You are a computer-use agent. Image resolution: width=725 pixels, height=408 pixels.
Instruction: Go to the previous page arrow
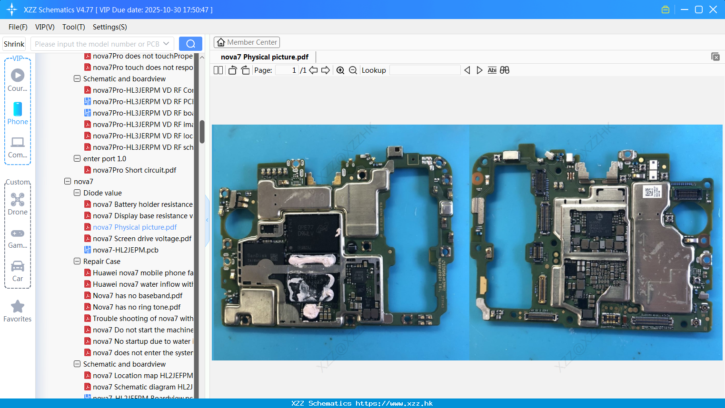pyautogui.click(x=313, y=70)
